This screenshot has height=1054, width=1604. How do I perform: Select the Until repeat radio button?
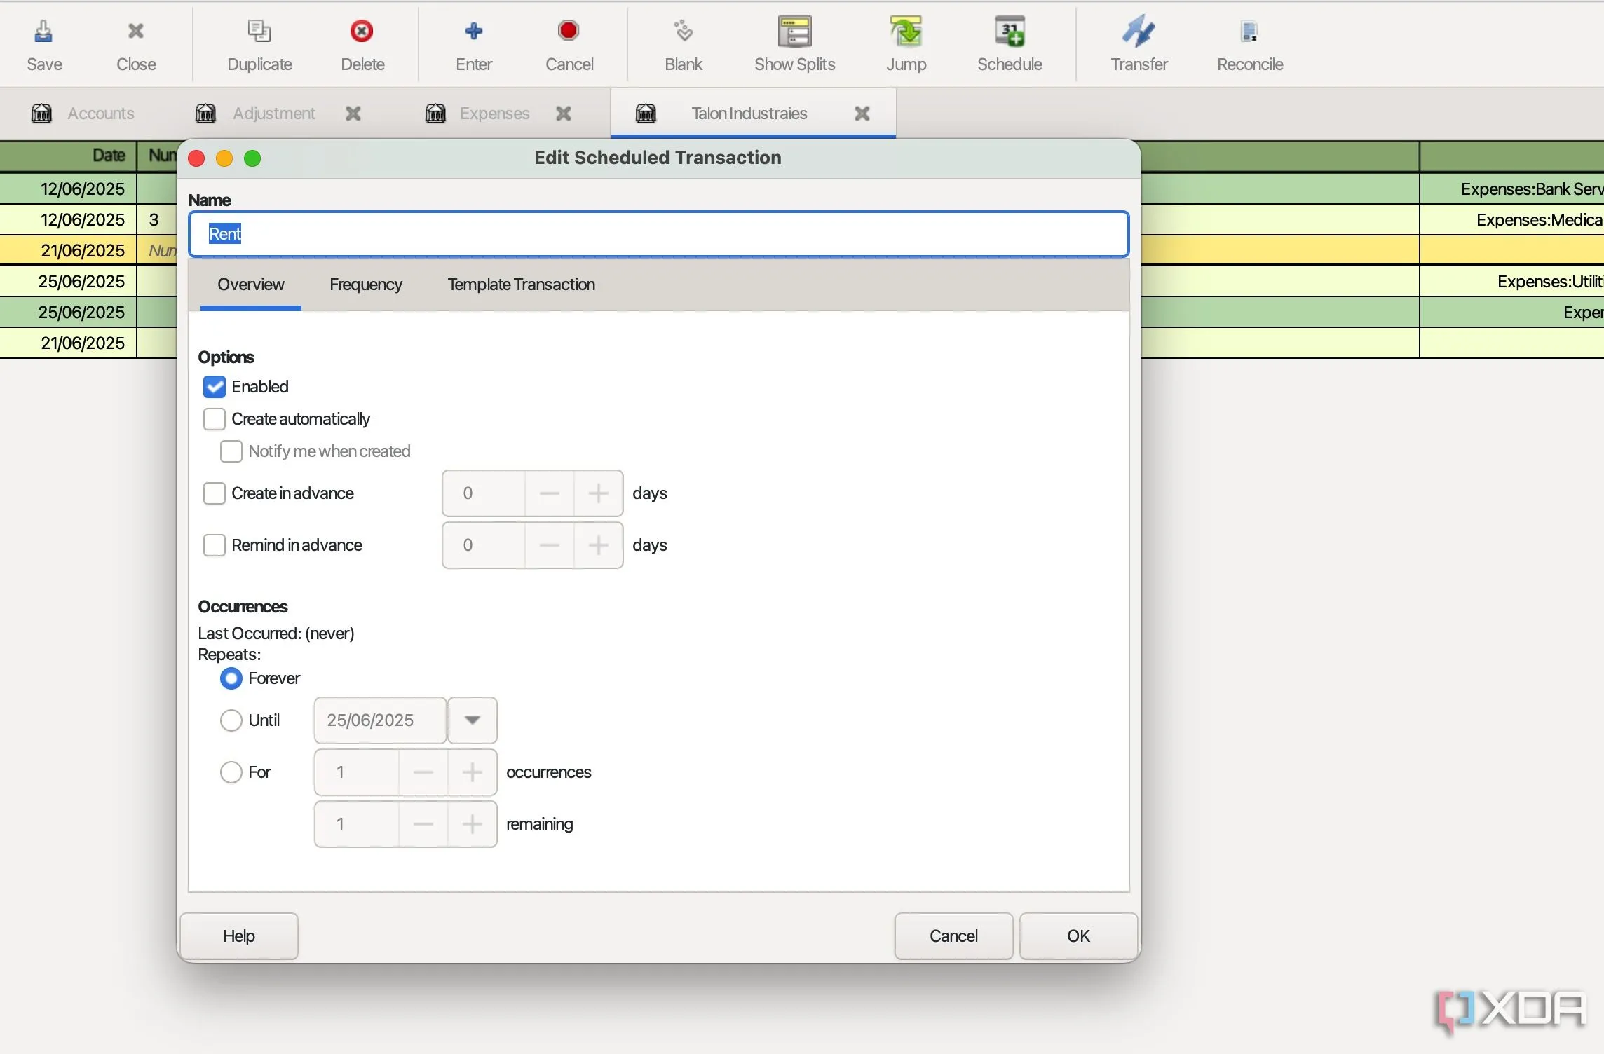click(x=231, y=720)
